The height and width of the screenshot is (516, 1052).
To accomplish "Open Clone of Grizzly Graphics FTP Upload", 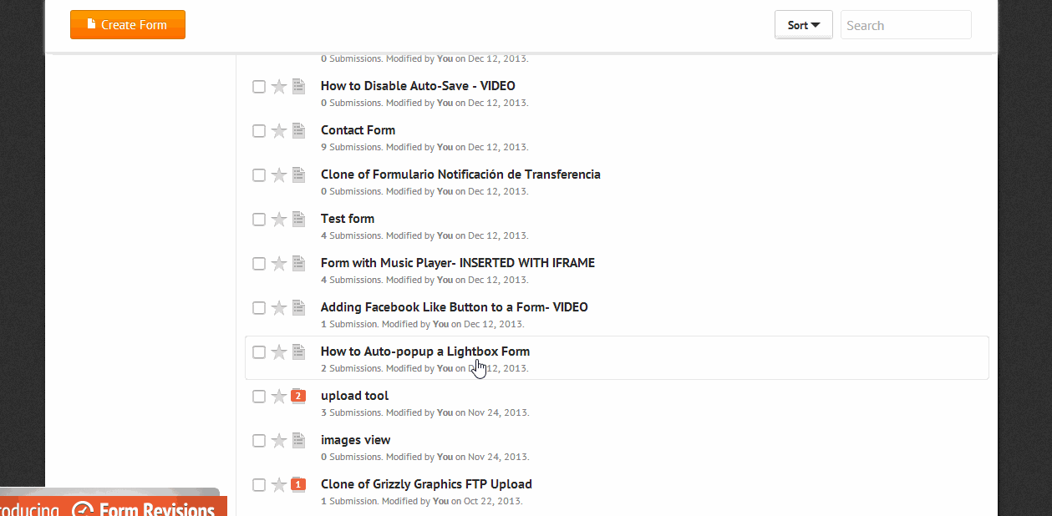I will pyautogui.click(x=426, y=484).
